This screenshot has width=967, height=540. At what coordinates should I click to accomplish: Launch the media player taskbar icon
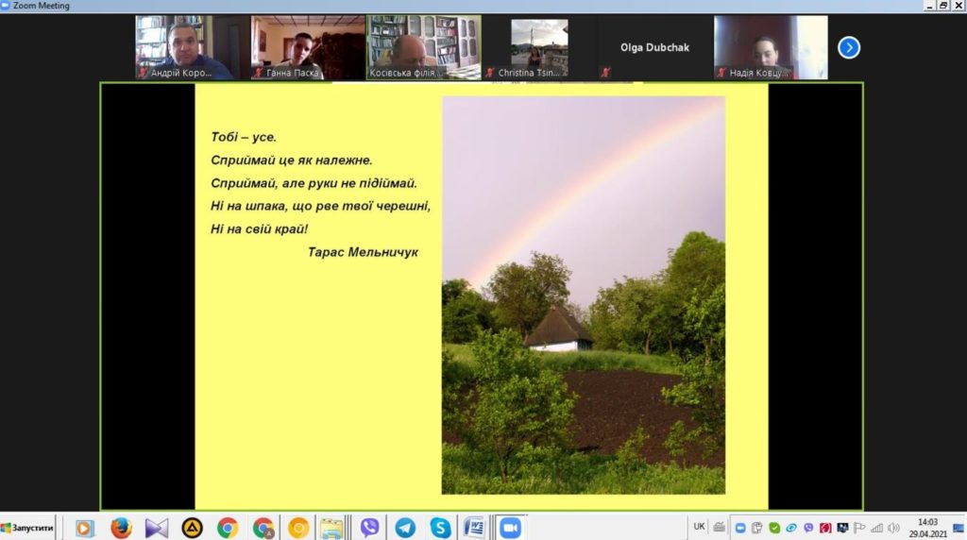click(x=85, y=528)
